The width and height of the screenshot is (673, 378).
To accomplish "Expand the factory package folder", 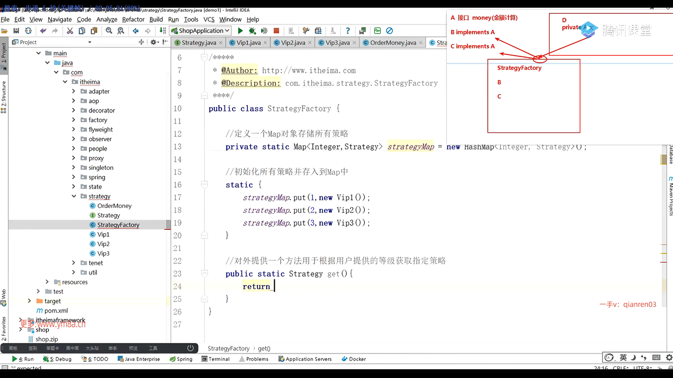I will point(74,120).
